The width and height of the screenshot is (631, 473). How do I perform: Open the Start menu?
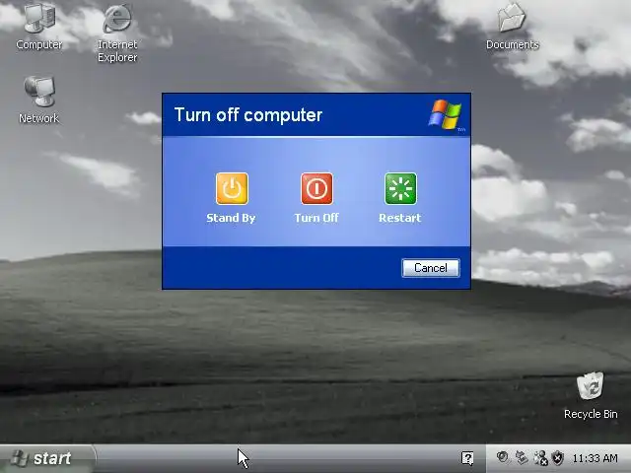pyautogui.click(x=47, y=458)
